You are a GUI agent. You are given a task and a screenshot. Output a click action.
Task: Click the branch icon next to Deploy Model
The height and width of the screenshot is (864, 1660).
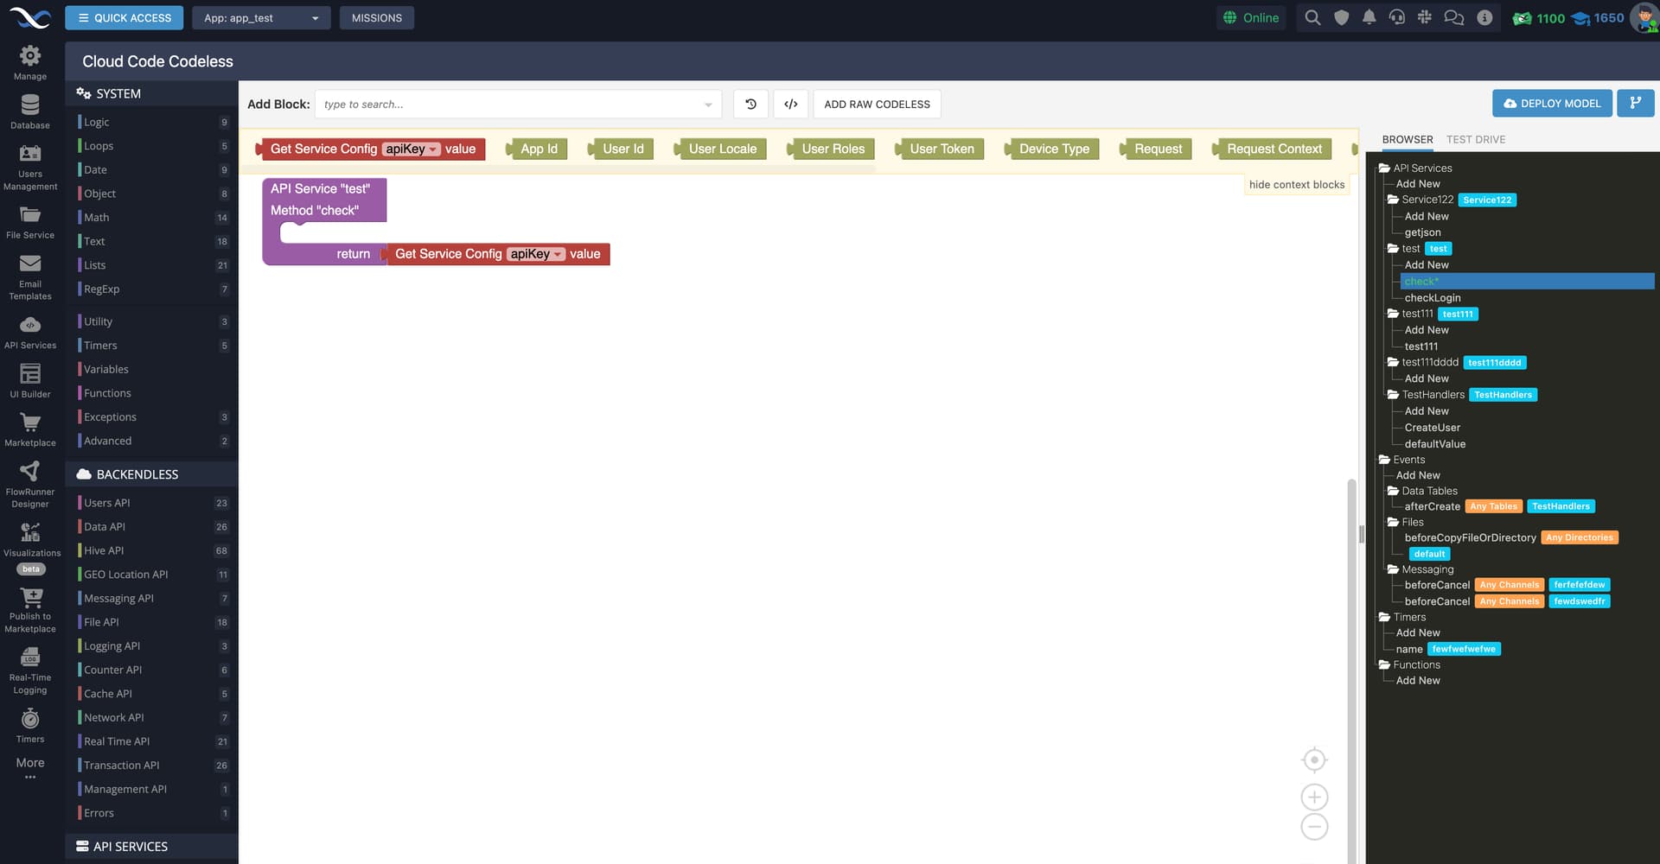[x=1635, y=104]
